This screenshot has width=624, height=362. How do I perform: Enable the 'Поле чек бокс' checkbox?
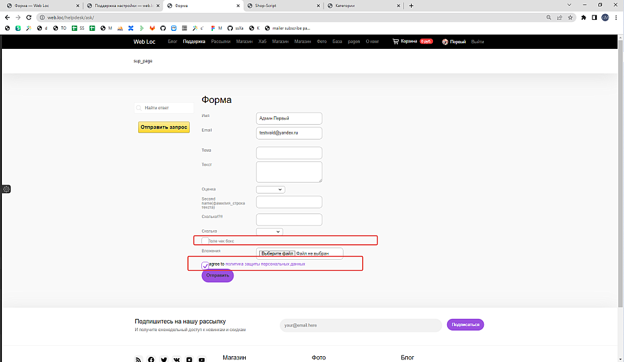[x=205, y=241]
